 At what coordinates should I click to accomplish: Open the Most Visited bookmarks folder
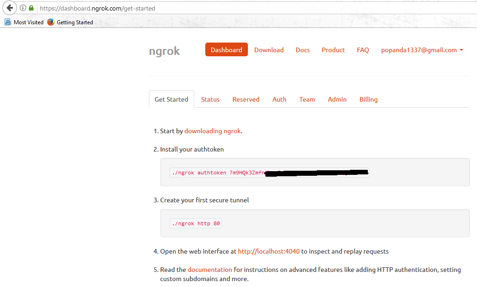24,22
